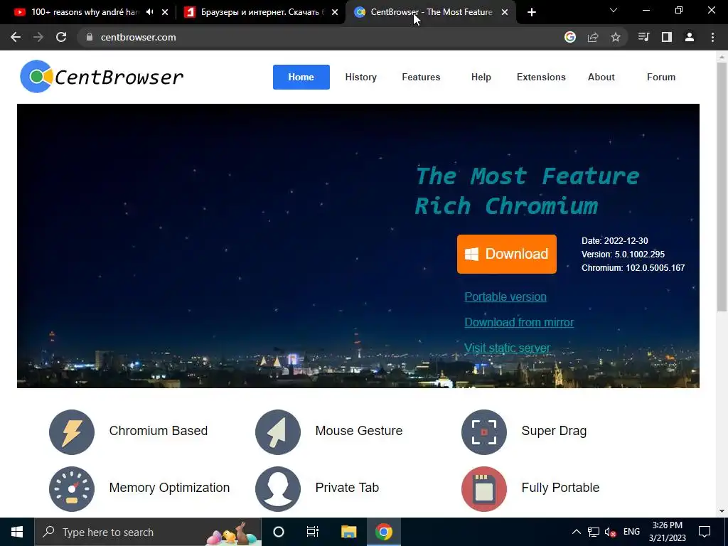Click the Super Drag icon
This screenshot has height=546, width=728.
(x=483, y=432)
